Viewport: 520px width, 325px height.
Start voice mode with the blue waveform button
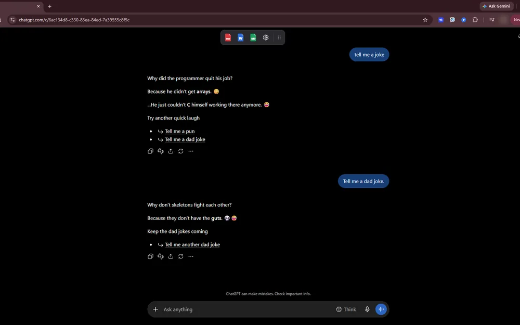click(381, 309)
